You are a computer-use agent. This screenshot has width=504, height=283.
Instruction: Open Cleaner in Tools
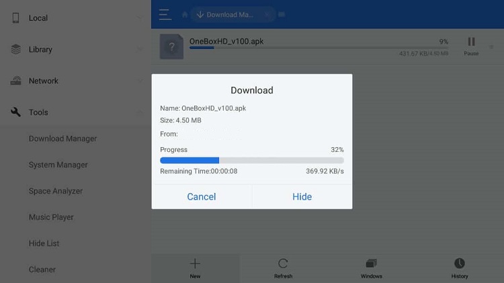tap(42, 270)
